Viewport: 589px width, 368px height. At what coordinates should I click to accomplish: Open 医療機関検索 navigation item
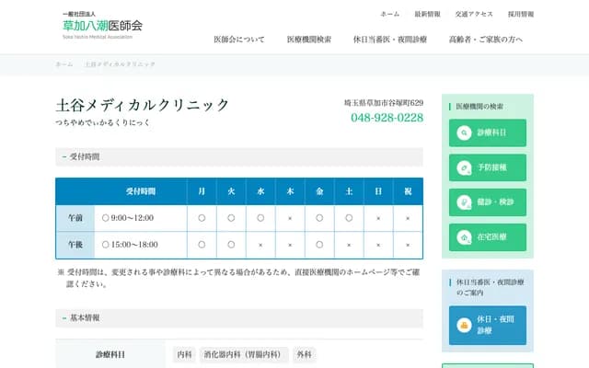(x=309, y=40)
